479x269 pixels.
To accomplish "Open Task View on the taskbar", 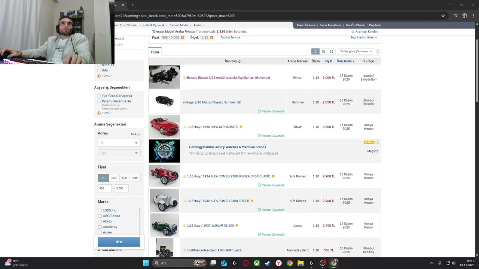I will (213, 263).
